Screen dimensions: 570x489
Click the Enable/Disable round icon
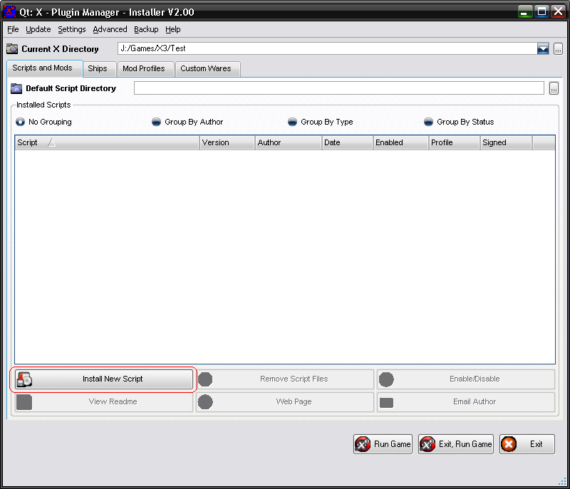(386, 379)
